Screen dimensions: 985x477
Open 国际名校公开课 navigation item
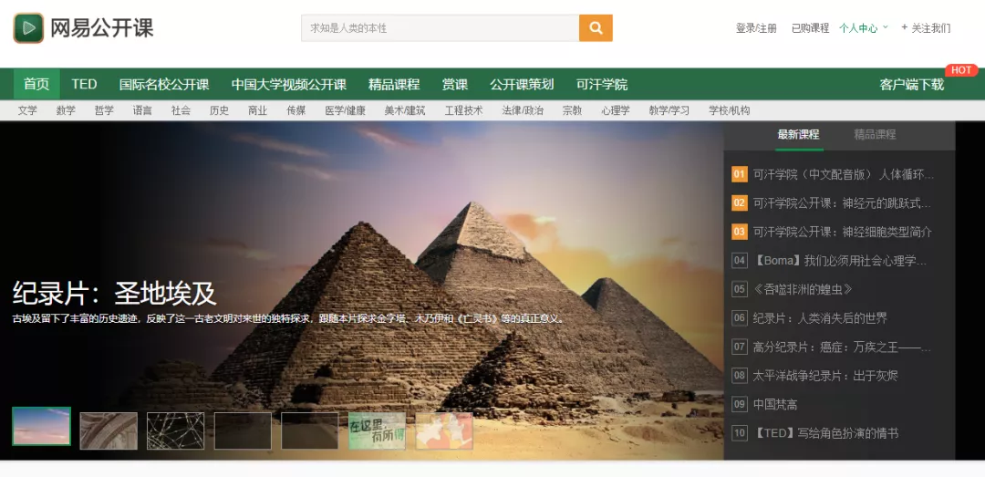(164, 84)
